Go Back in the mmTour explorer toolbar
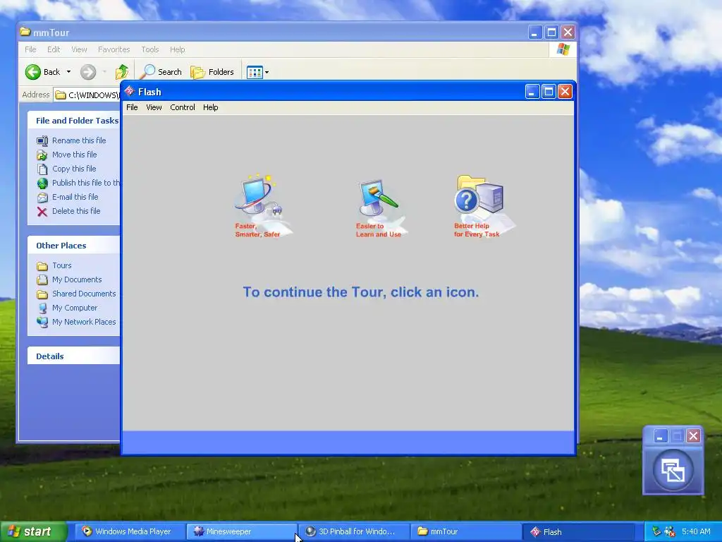 [42, 72]
